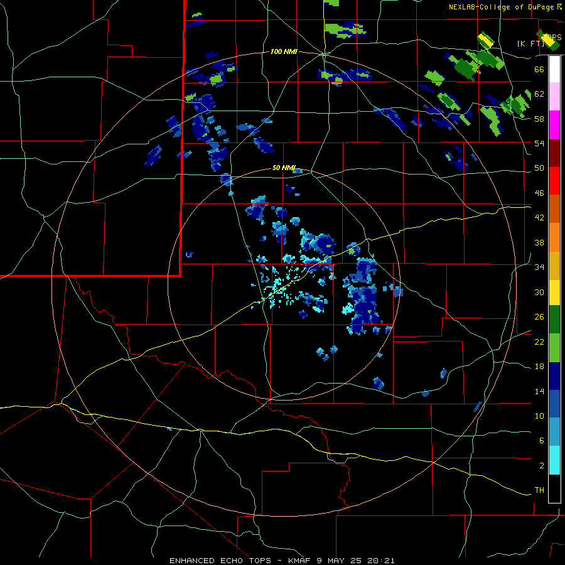565x565 pixels.
Task: Select the 50 scale value
Action: [x=539, y=168]
